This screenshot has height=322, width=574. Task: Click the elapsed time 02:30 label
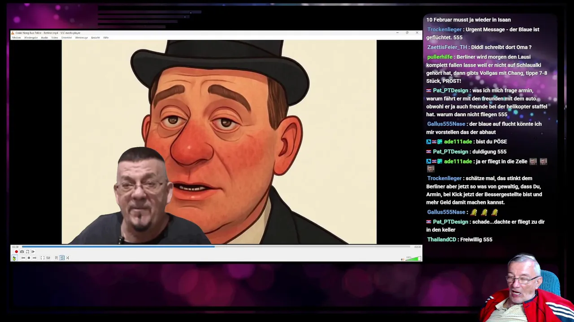click(15, 247)
